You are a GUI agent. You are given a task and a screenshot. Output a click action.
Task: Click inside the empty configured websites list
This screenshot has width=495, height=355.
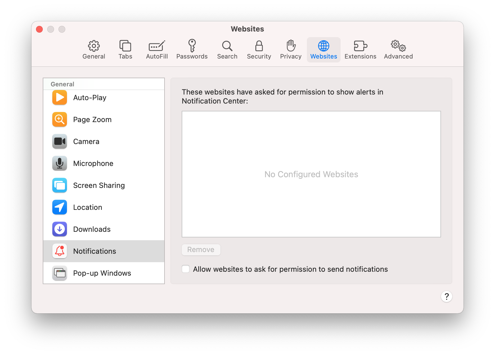pos(311,174)
